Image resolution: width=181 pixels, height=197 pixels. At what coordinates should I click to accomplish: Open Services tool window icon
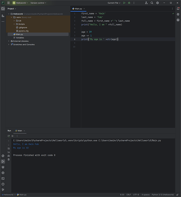[x=3, y=173]
